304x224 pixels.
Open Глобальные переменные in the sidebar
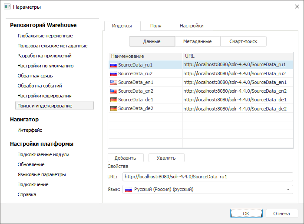pyautogui.click(x=45, y=36)
